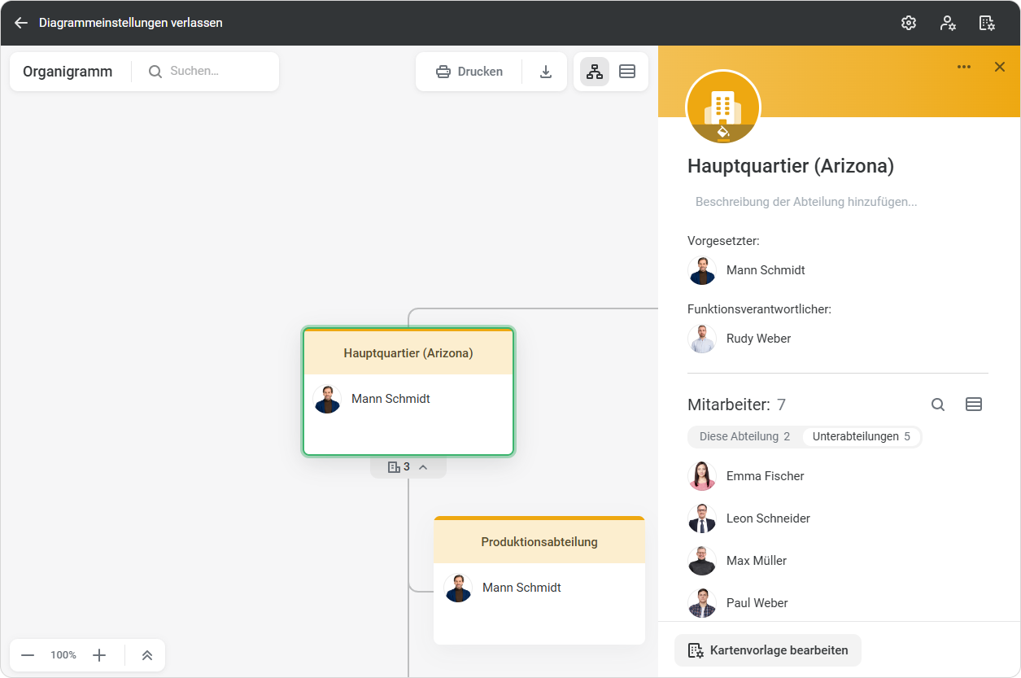The height and width of the screenshot is (678, 1021).
Task: Select the Diese Abteilung 2 filter
Action: click(744, 437)
